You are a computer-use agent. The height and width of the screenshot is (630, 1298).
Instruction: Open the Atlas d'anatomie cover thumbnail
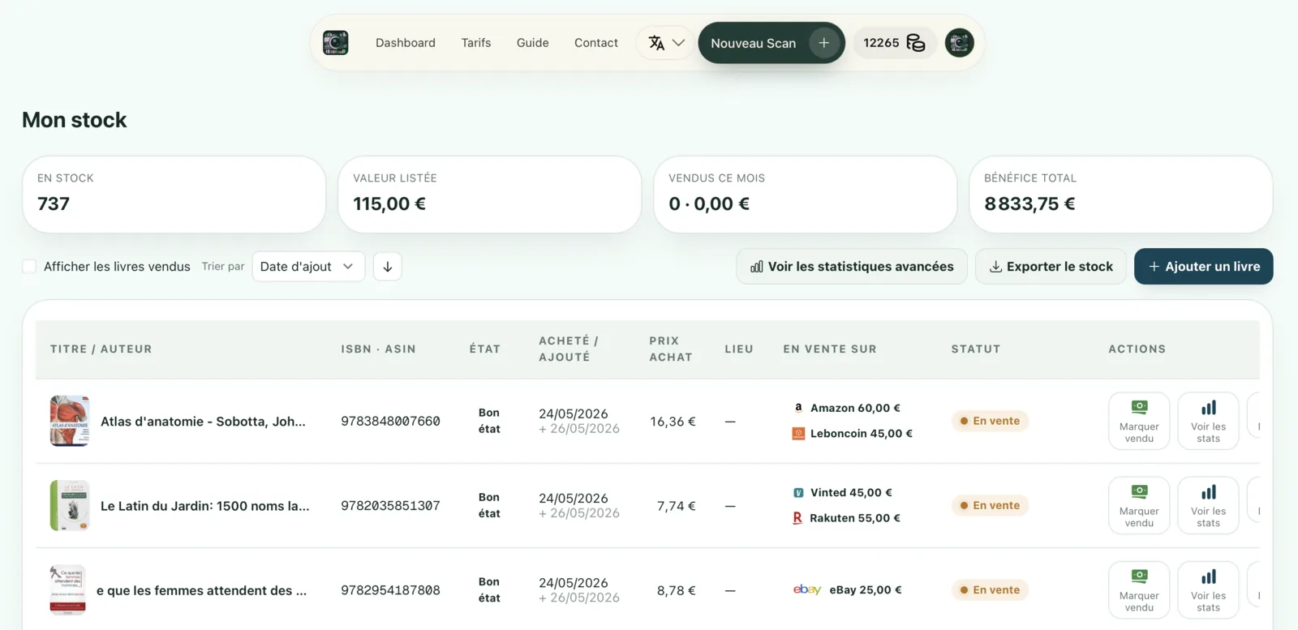click(70, 421)
